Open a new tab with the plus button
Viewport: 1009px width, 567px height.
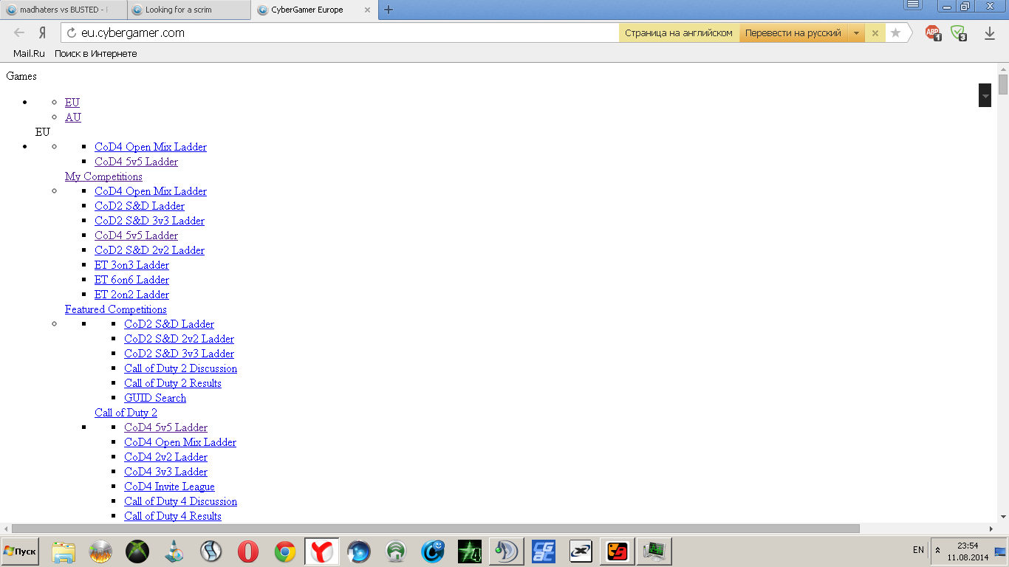(x=389, y=10)
